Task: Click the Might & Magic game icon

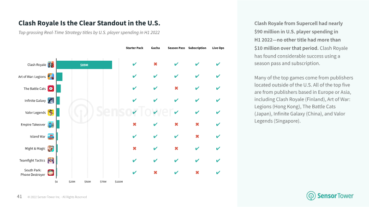Action: [x=51, y=148]
